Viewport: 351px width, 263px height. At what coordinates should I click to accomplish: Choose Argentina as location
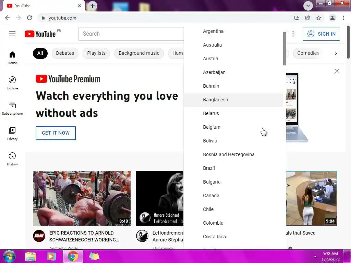233,31
